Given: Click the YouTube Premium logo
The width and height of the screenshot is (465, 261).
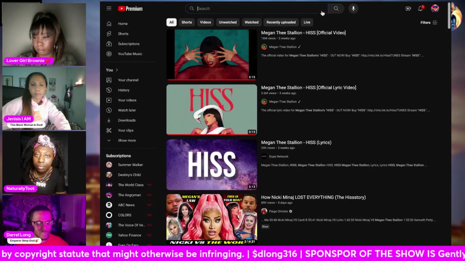Looking at the screenshot, I should coord(130,9).
